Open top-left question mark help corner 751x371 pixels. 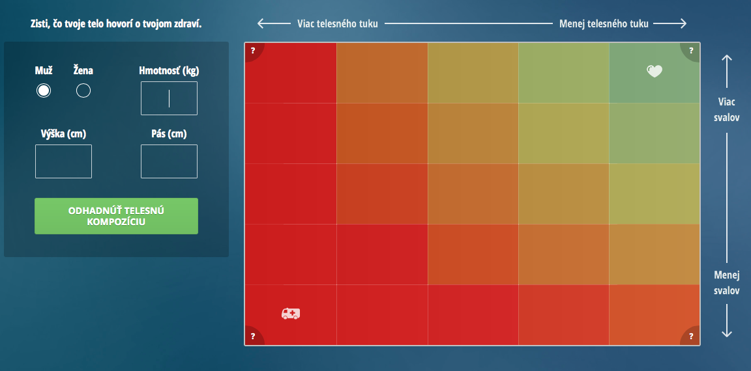click(x=252, y=50)
